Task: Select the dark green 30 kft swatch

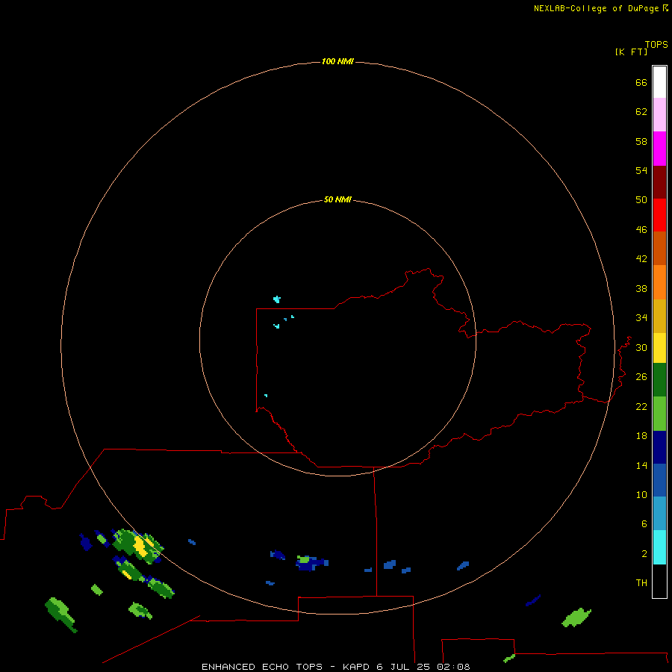Action: pyautogui.click(x=659, y=380)
